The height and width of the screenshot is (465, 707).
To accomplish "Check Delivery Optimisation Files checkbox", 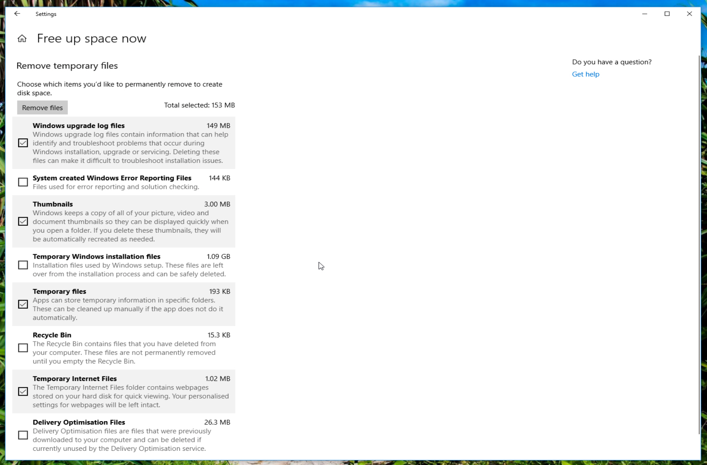I will (x=23, y=435).
